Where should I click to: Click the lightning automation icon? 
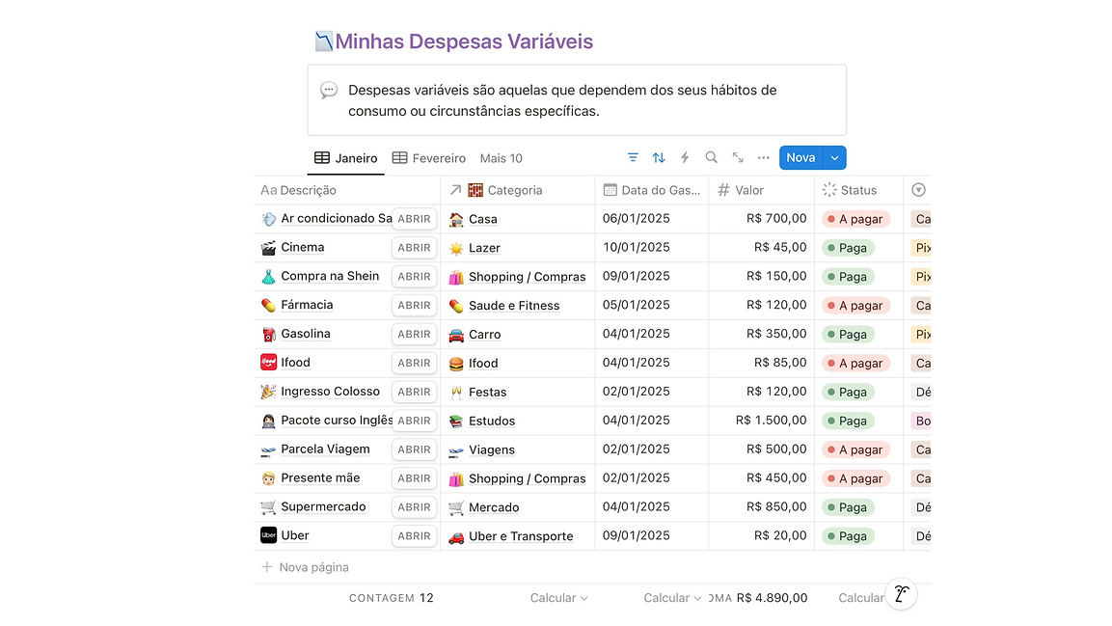point(684,157)
